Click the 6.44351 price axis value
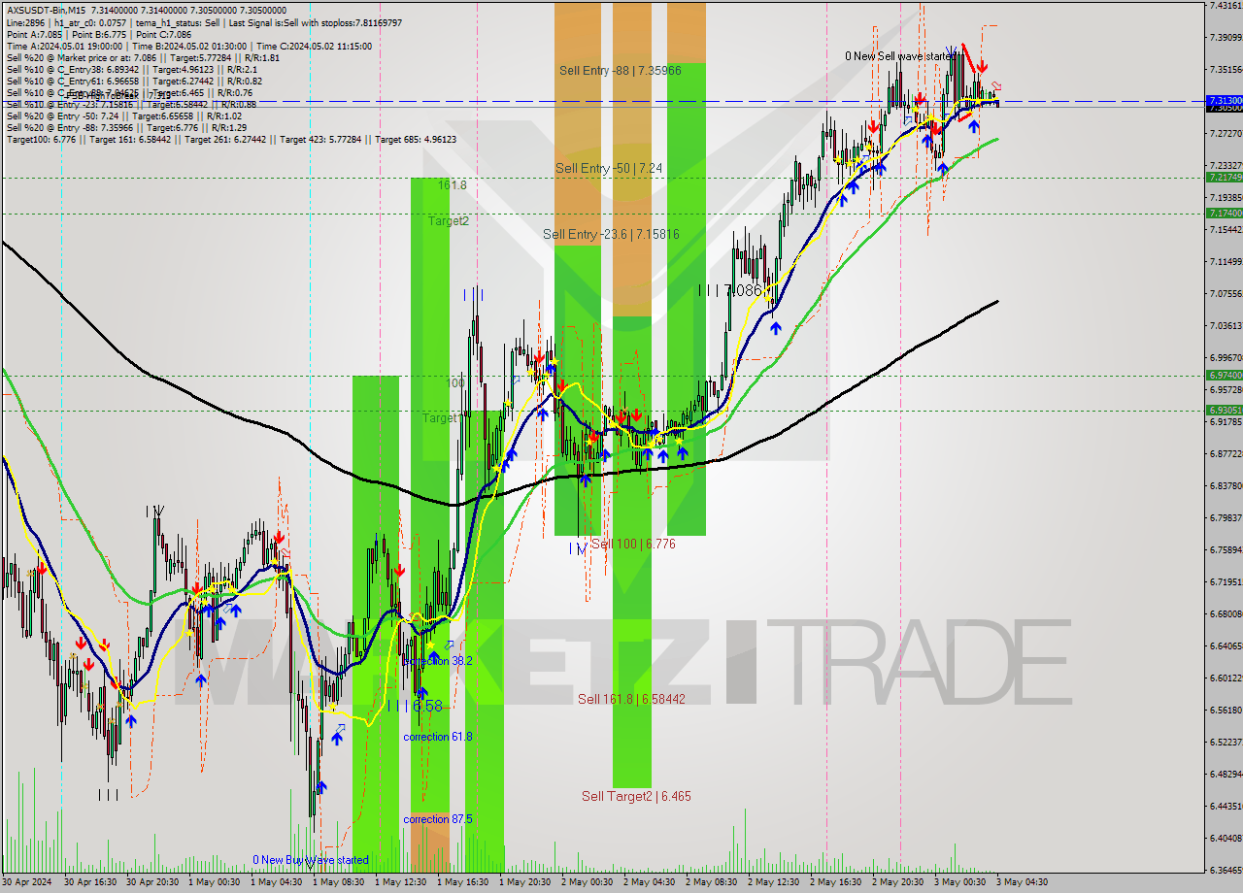Image resolution: width=1243 pixels, height=893 pixels. pyautogui.click(x=1226, y=806)
